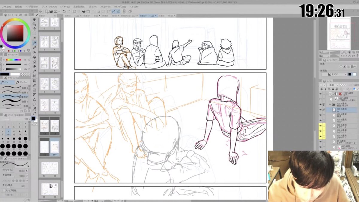This screenshot has height=202, width=359.
Task: Click the CLIP STUDIO launcher icon in toolbar
Action: [40, 11]
